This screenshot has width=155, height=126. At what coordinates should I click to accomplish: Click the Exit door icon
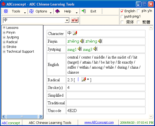84,11
